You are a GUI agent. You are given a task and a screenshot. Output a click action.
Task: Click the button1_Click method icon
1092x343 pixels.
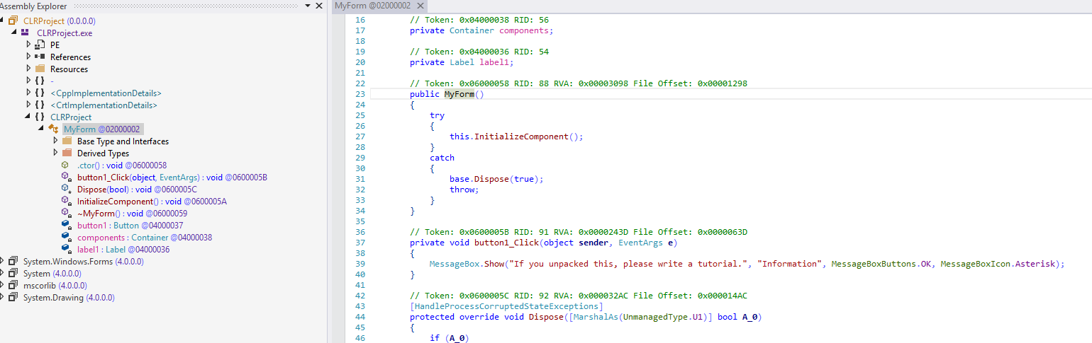pyautogui.click(x=66, y=178)
